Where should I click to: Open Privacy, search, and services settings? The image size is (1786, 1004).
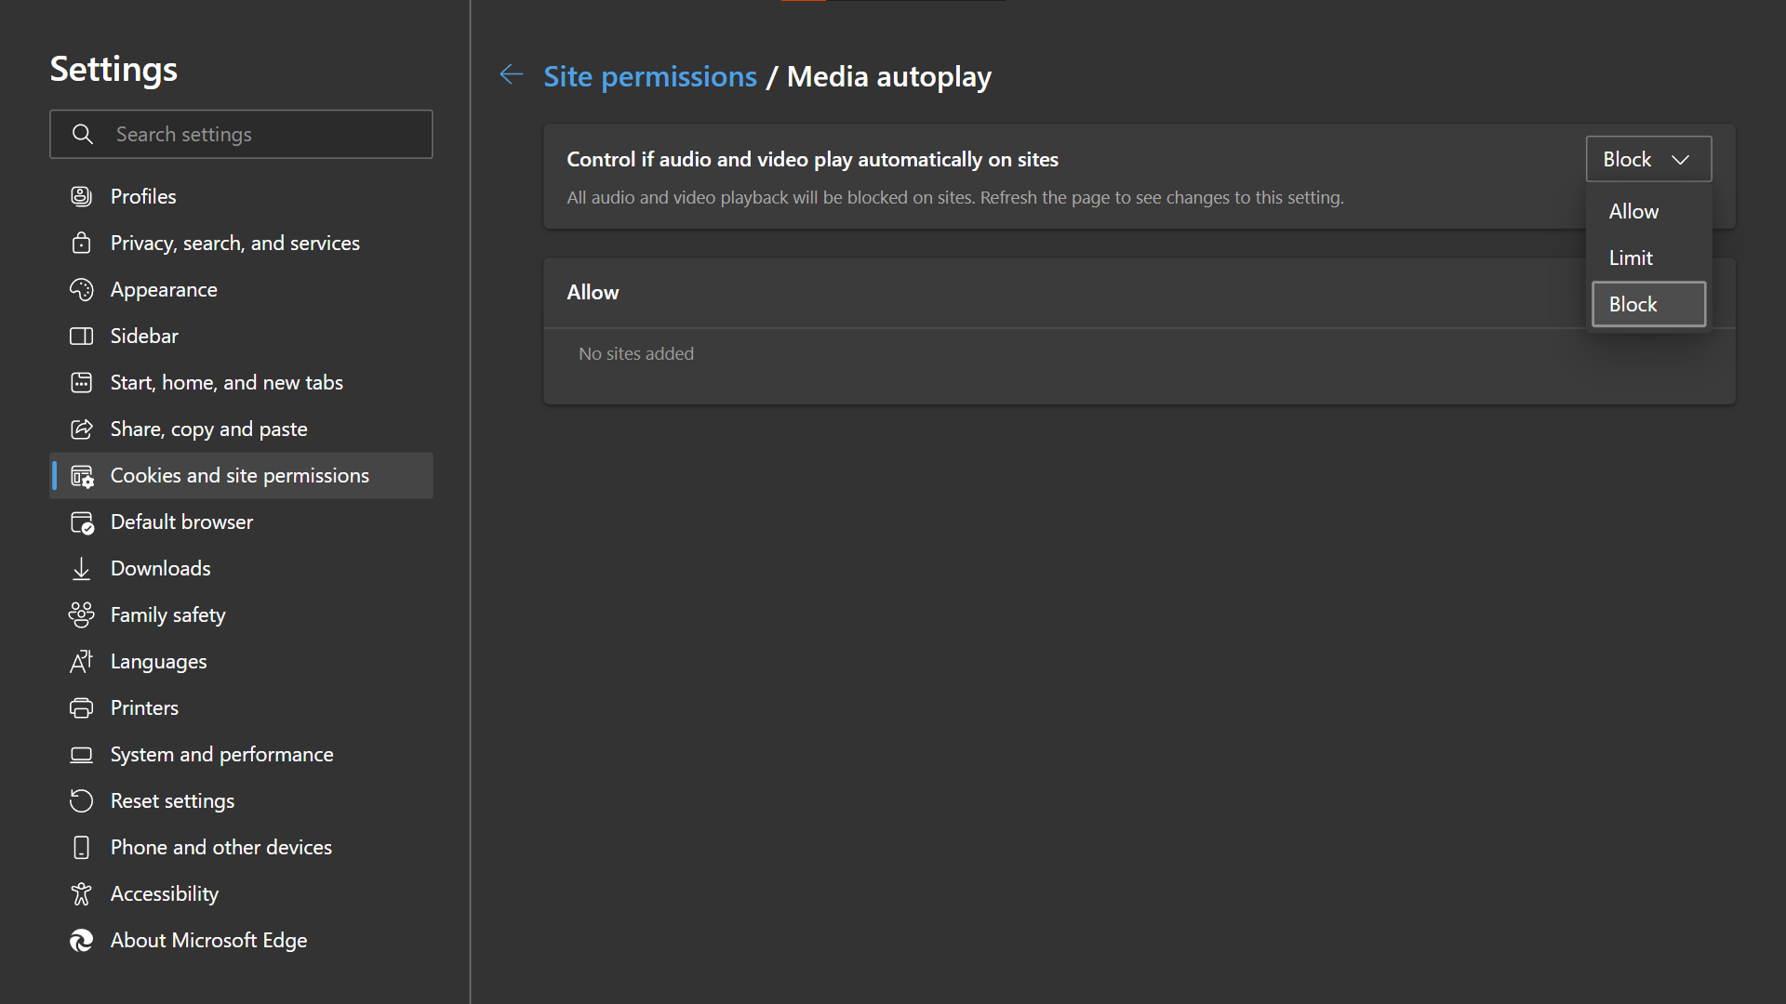pyautogui.click(x=235, y=242)
